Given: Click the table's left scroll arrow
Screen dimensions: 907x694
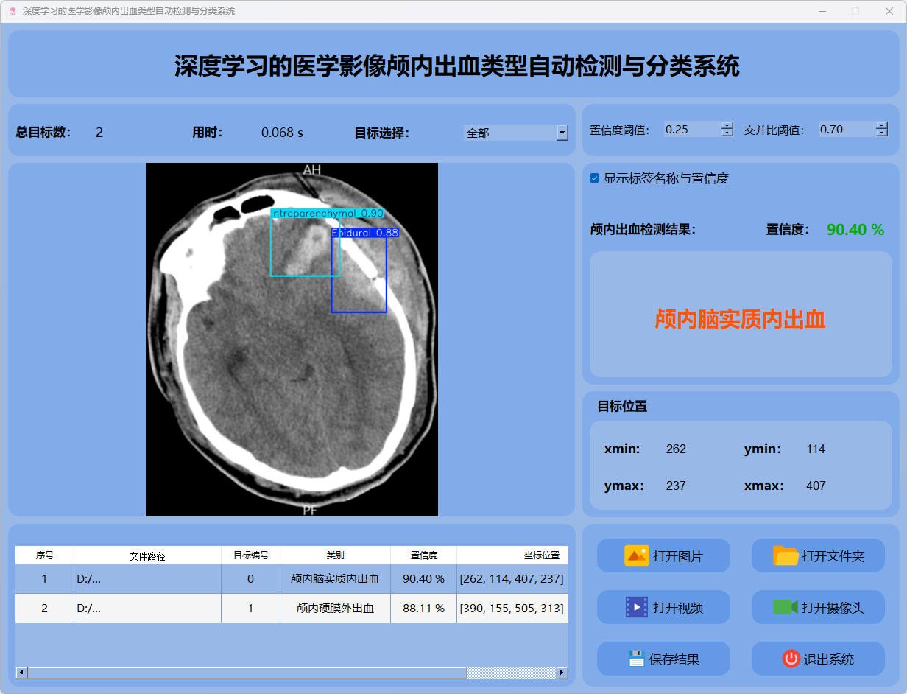Looking at the screenshot, I should 21,673.
